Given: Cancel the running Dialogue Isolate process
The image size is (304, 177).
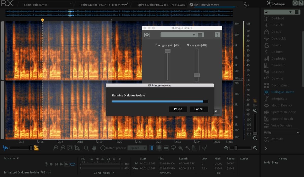Looking at the screenshot, I should (x=199, y=109).
